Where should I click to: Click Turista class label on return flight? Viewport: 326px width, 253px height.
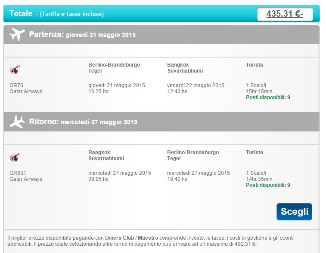254,152
